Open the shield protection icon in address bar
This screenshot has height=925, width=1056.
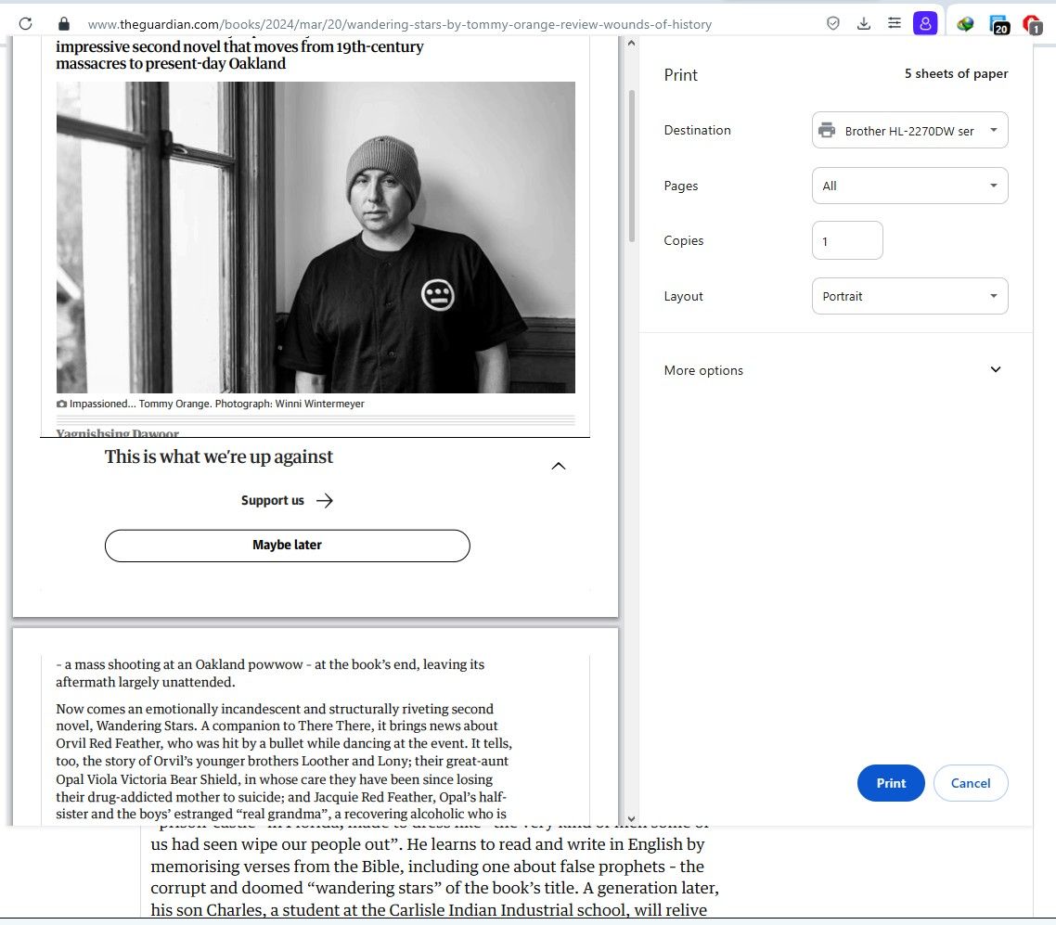click(833, 24)
